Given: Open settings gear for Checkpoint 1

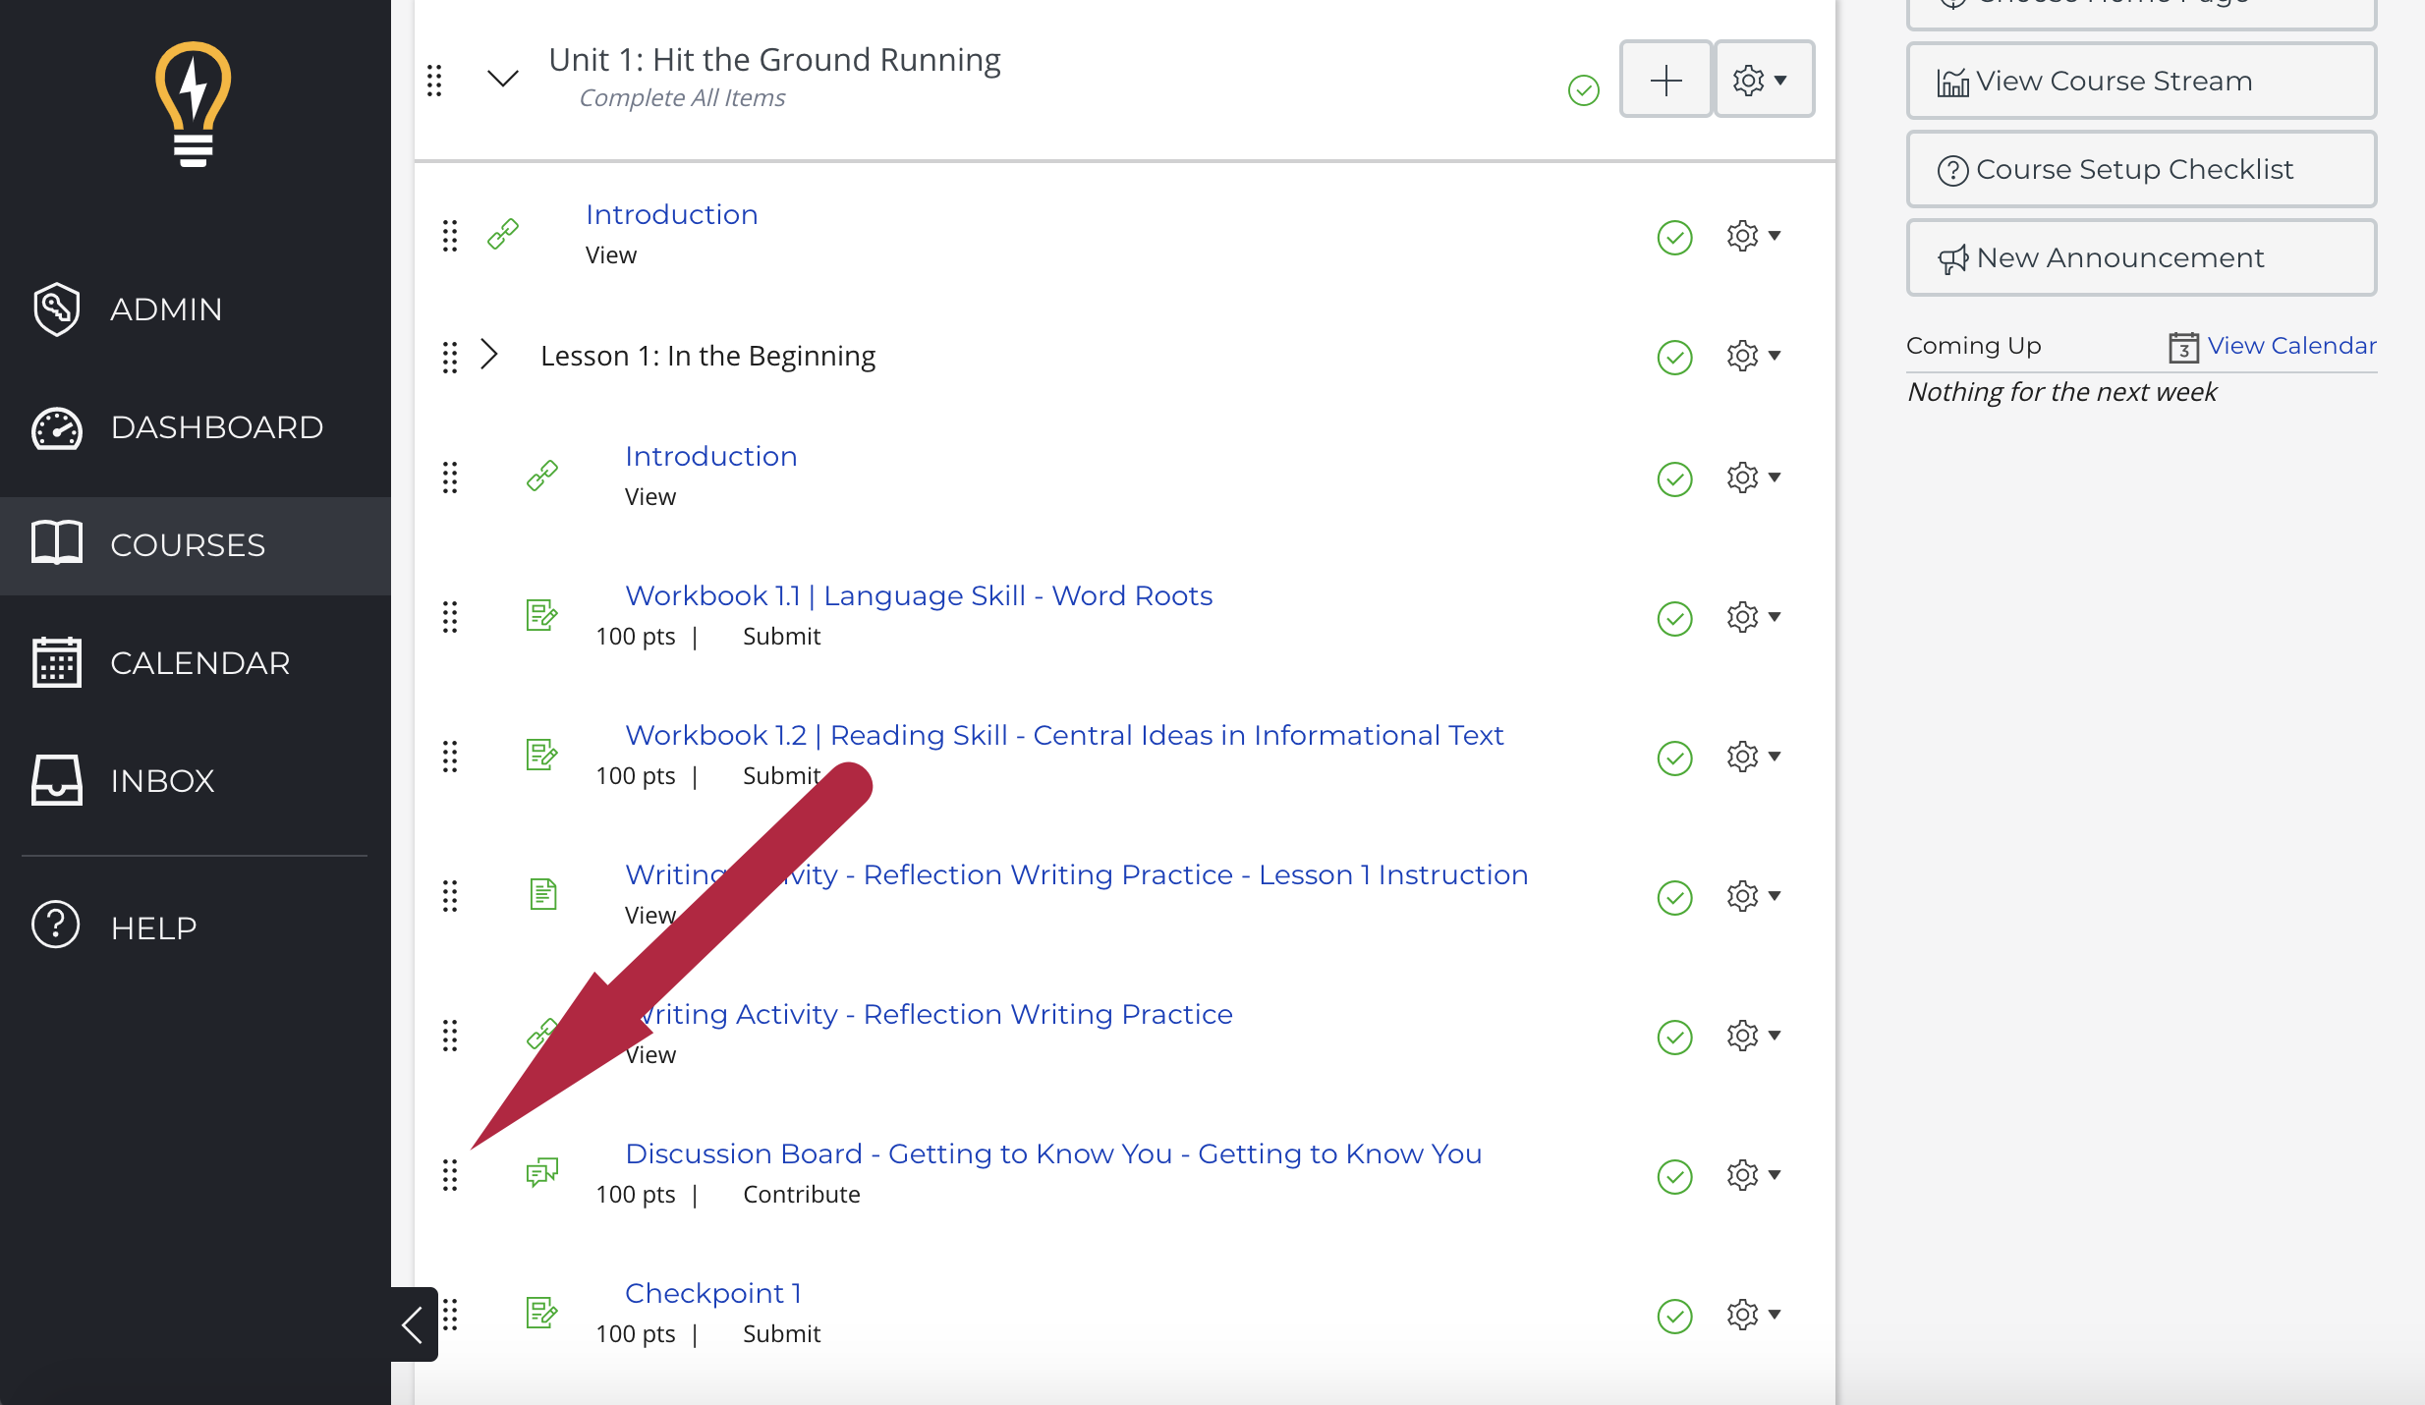Looking at the screenshot, I should click(1754, 1315).
